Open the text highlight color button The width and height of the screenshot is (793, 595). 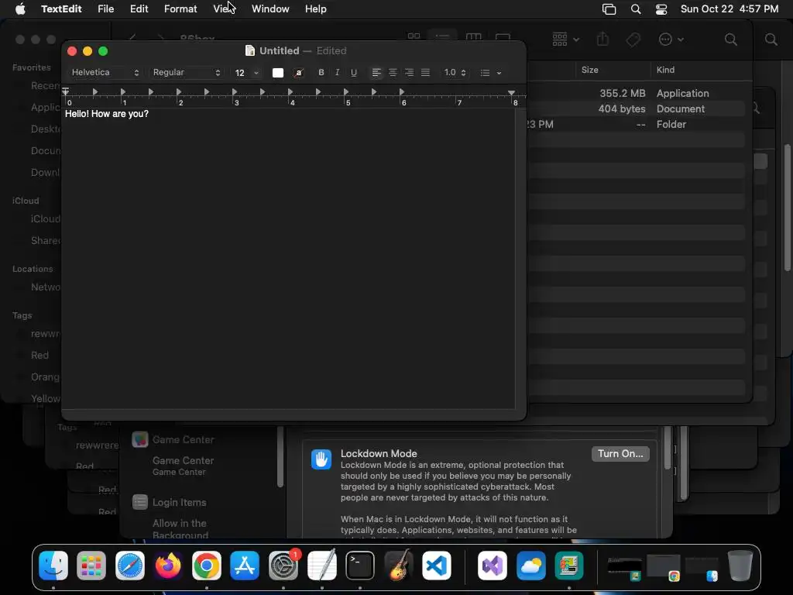[x=298, y=72]
